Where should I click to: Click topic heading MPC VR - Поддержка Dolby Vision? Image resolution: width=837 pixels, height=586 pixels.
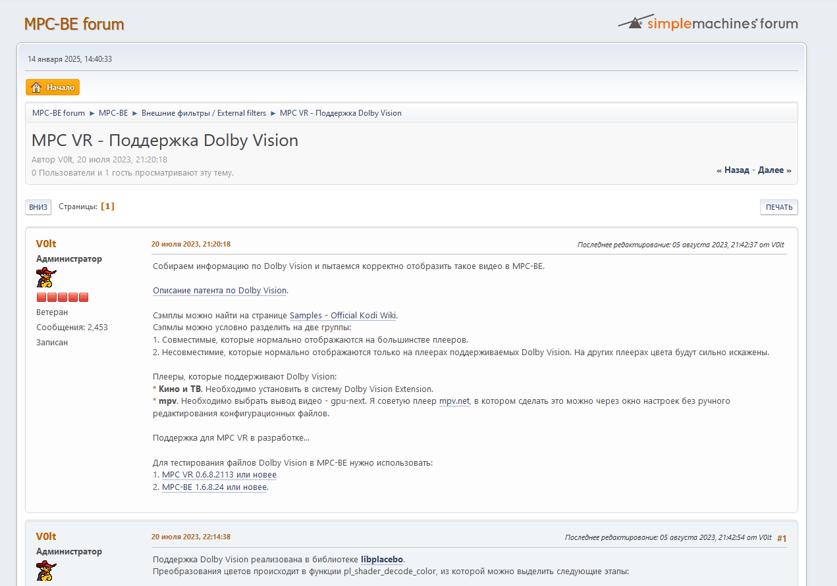point(165,140)
